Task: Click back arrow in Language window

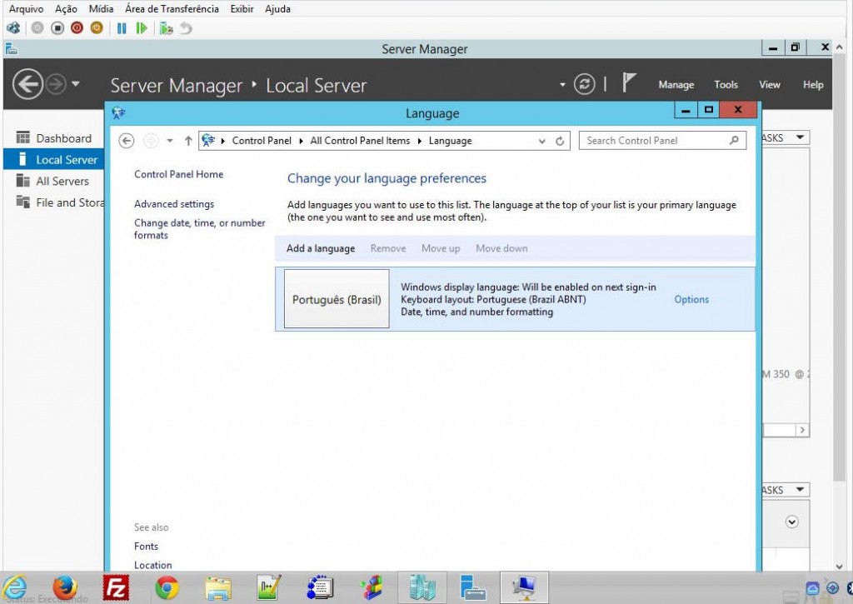Action: pos(127,141)
